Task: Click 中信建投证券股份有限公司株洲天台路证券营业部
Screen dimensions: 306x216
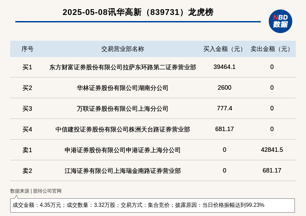Action: click(x=122, y=129)
